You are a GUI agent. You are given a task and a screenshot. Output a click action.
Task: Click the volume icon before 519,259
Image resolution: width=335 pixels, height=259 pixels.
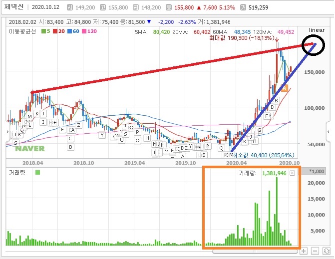[x=243, y=7]
